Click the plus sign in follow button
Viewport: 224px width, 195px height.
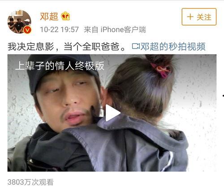click(190, 17)
